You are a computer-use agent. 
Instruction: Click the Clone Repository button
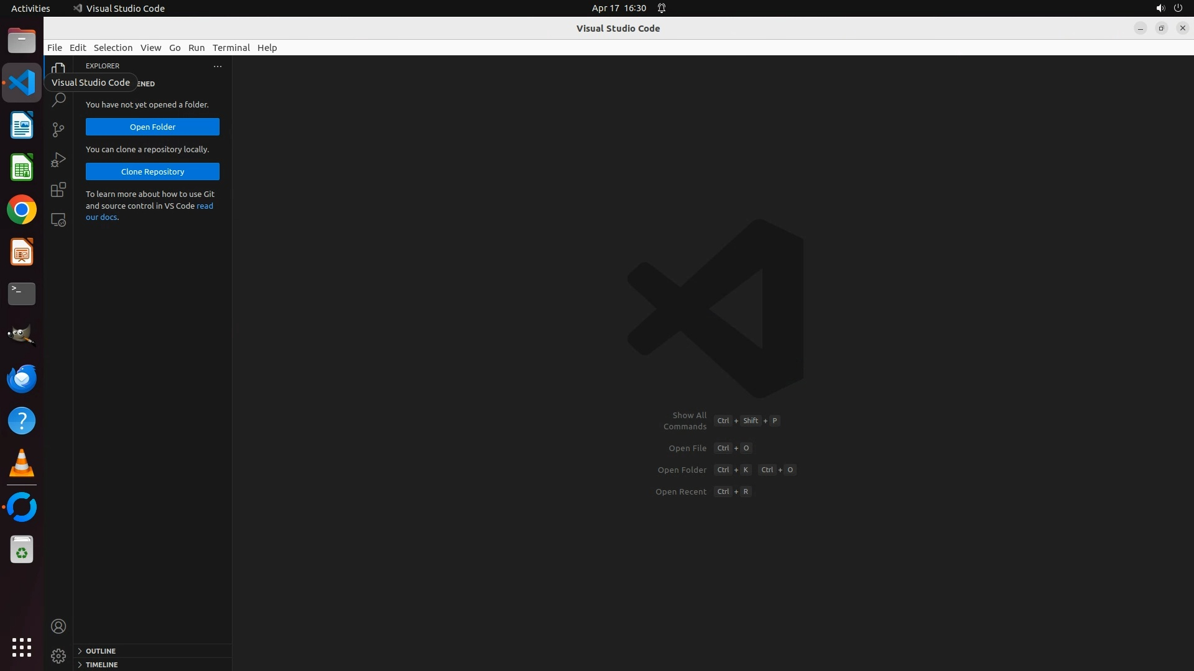152,171
